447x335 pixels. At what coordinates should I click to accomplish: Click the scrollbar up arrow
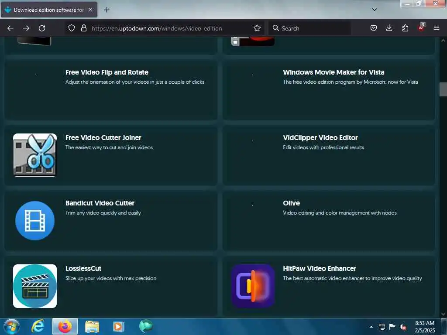pyautogui.click(x=443, y=41)
